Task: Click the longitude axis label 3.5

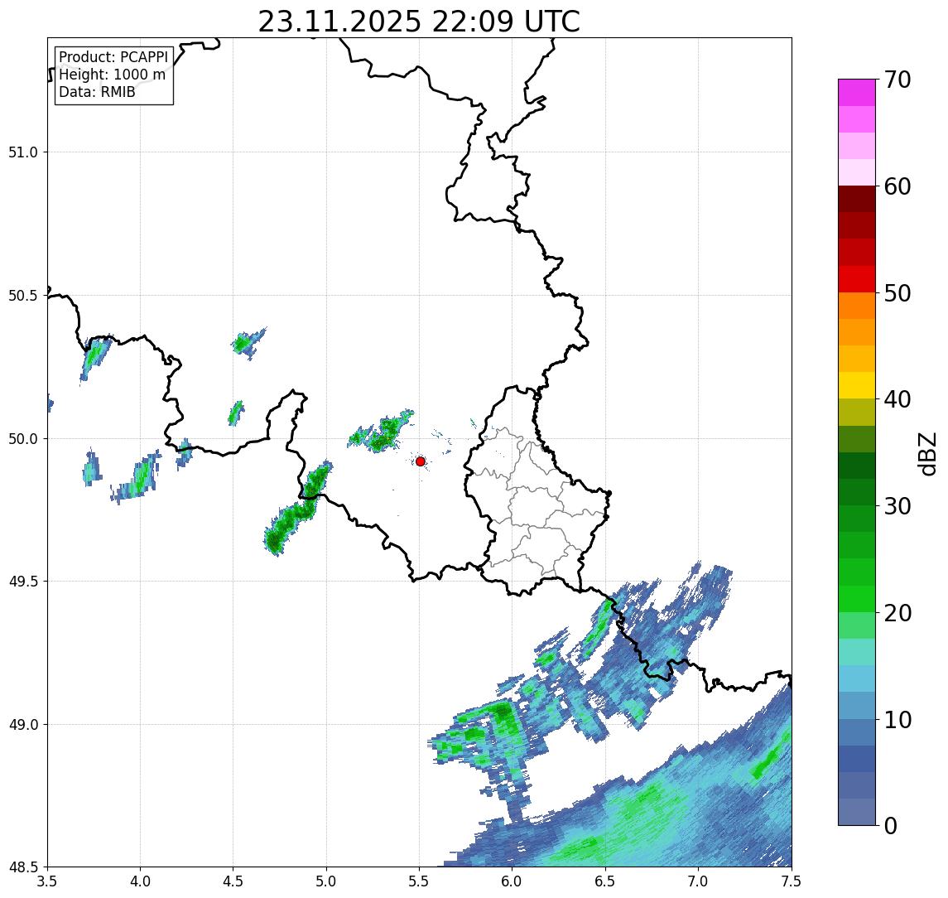Action: click(x=47, y=881)
